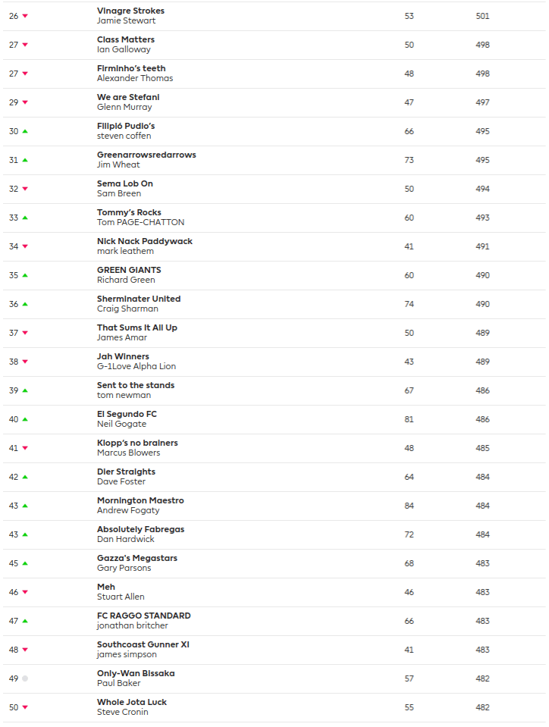Select the El Segundo FC team

click(127, 414)
